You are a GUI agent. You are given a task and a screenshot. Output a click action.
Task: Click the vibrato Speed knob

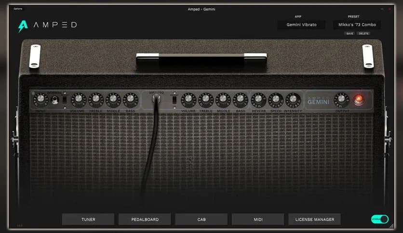[x=276, y=100]
